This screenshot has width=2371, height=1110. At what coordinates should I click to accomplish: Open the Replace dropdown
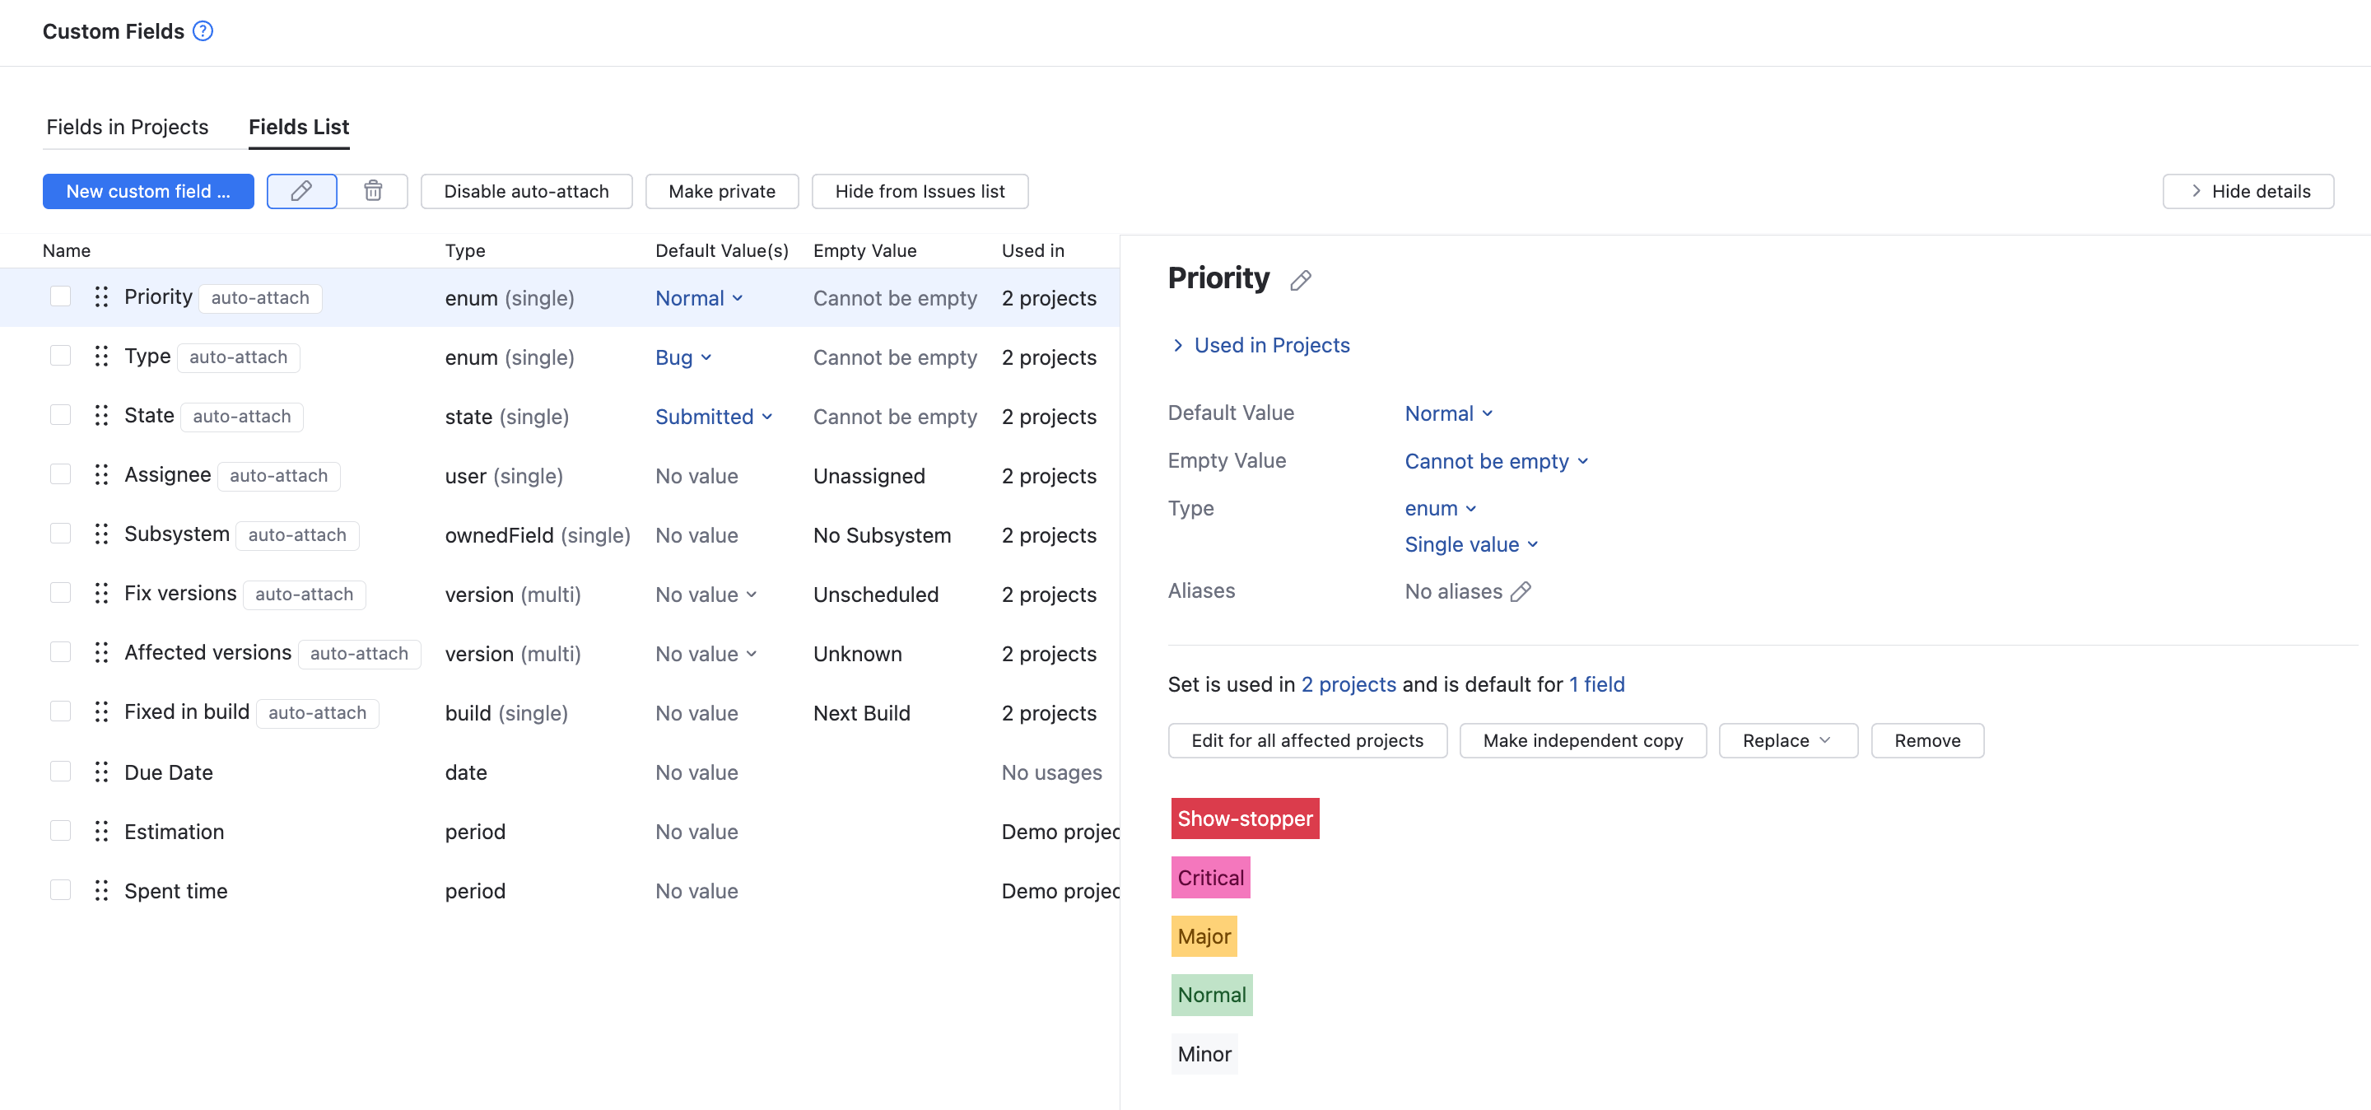pos(1786,740)
